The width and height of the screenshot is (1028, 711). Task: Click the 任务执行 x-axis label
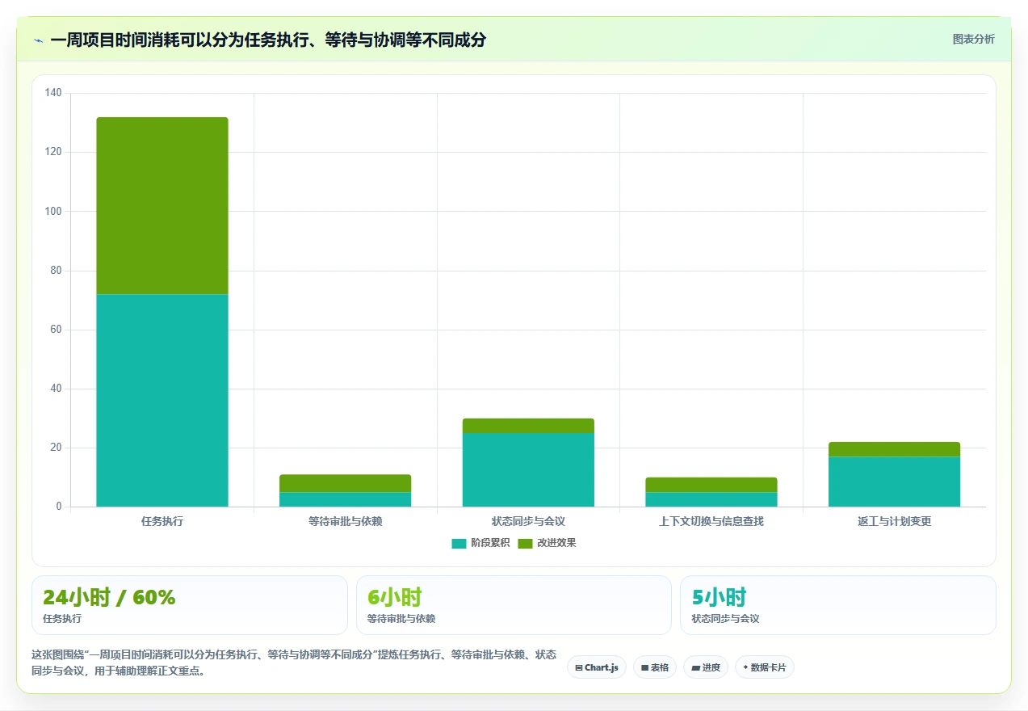tap(162, 521)
